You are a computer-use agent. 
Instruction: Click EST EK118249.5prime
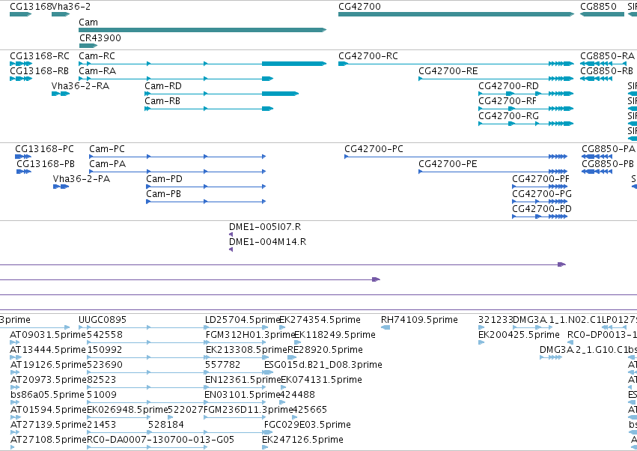pos(296,342)
